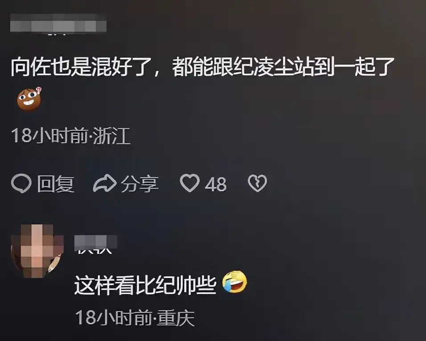Select the comment text mentioning 向佐

click(202, 67)
